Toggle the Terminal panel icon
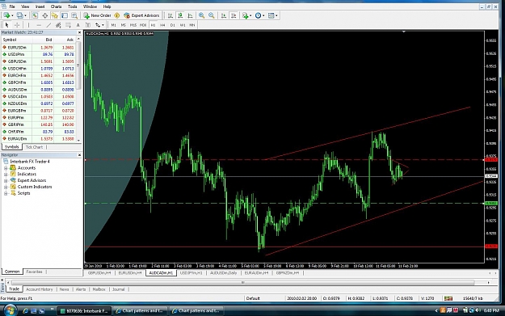This screenshot has width=505, height=316. coord(65,15)
